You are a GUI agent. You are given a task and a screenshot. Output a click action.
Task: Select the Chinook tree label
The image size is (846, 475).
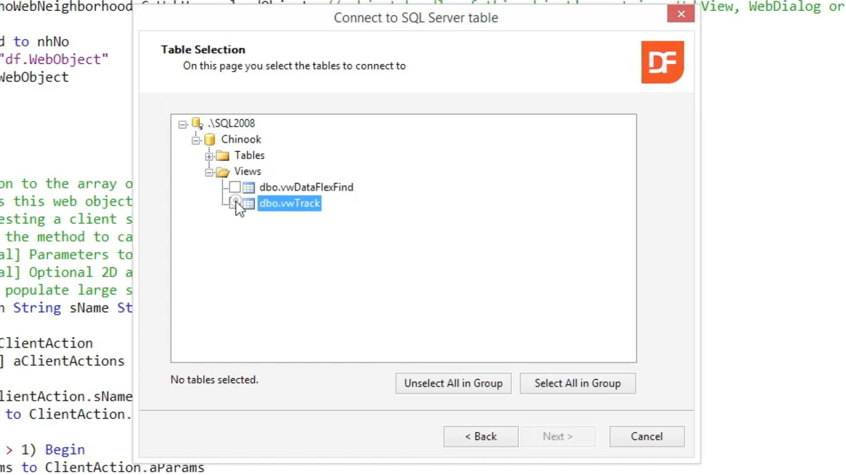241,139
